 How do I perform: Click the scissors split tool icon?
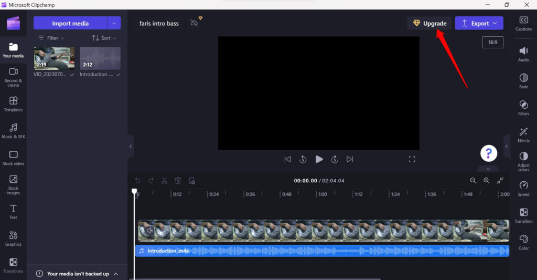point(164,181)
